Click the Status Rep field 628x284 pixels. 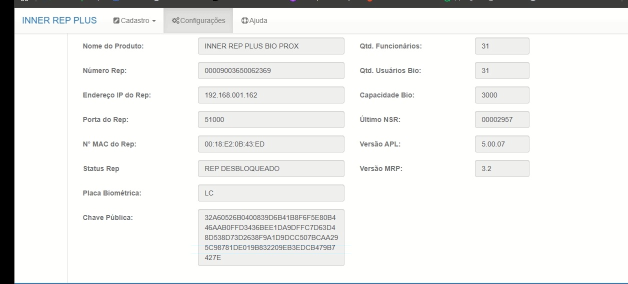(x=271, y=168)
